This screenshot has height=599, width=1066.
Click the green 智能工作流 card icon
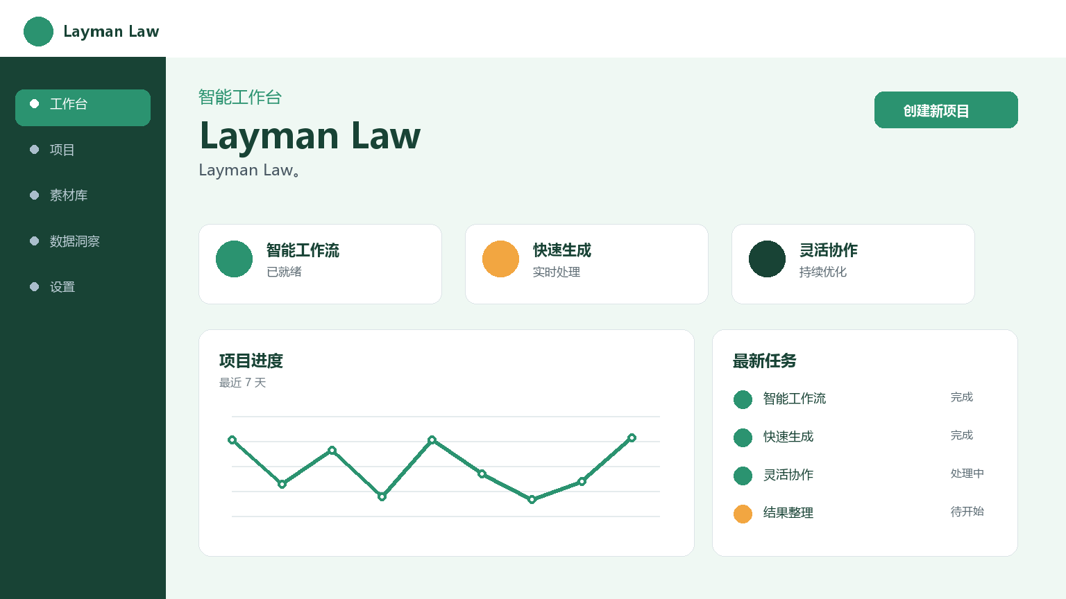(234, 259)
